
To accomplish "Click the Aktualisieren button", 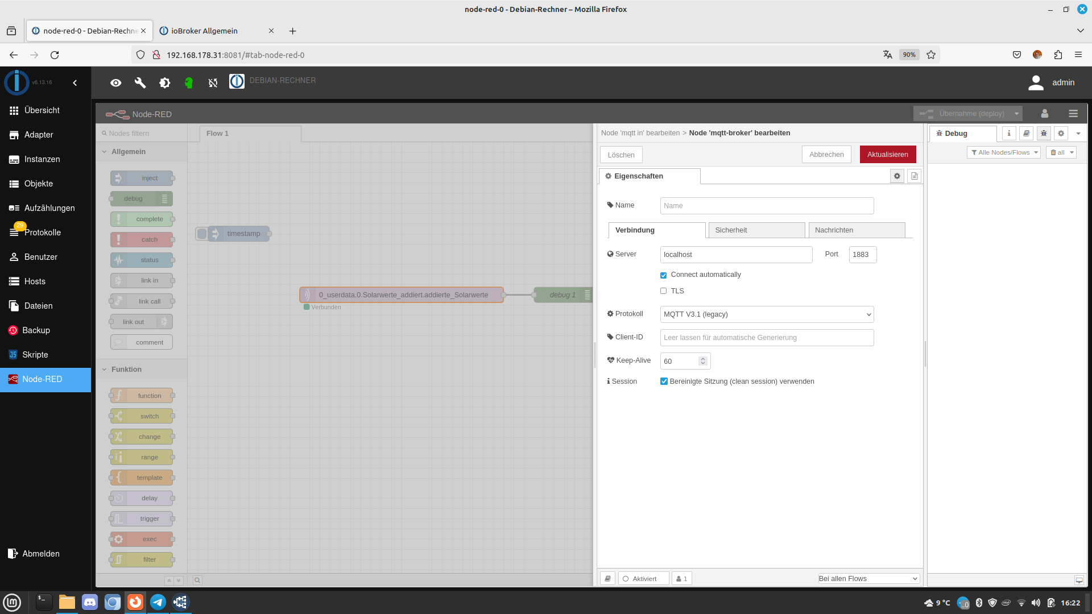I will tap(887, 155).
